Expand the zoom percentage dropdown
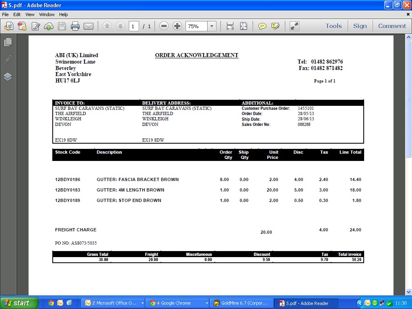Screen dimensions: 412x309 (x=212, y=26)
